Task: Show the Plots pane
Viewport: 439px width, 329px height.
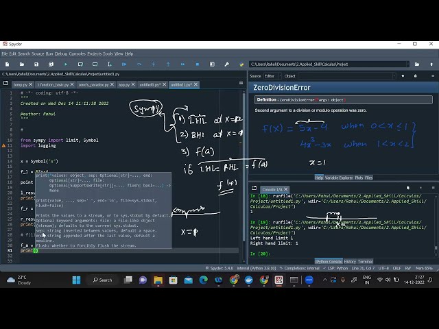Action: pyautogui.click(x=359, y=178)
